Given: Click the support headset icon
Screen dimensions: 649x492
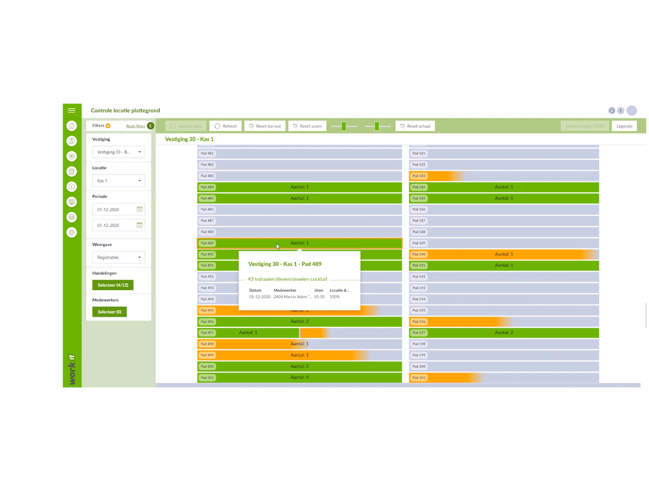Looking at the screenshot, I should tap(612, 111).
